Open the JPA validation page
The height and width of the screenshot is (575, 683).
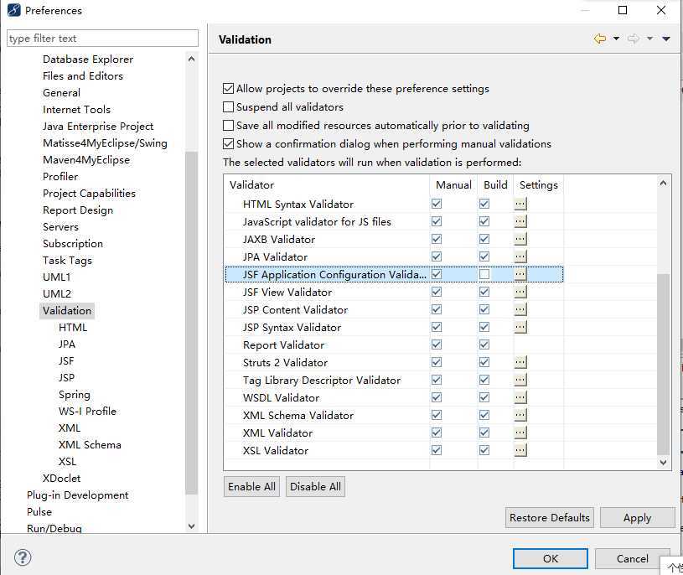[x=67, y=344]
